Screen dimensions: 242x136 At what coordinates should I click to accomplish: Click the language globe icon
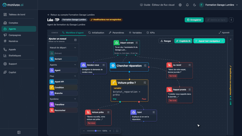pos(180,5)
